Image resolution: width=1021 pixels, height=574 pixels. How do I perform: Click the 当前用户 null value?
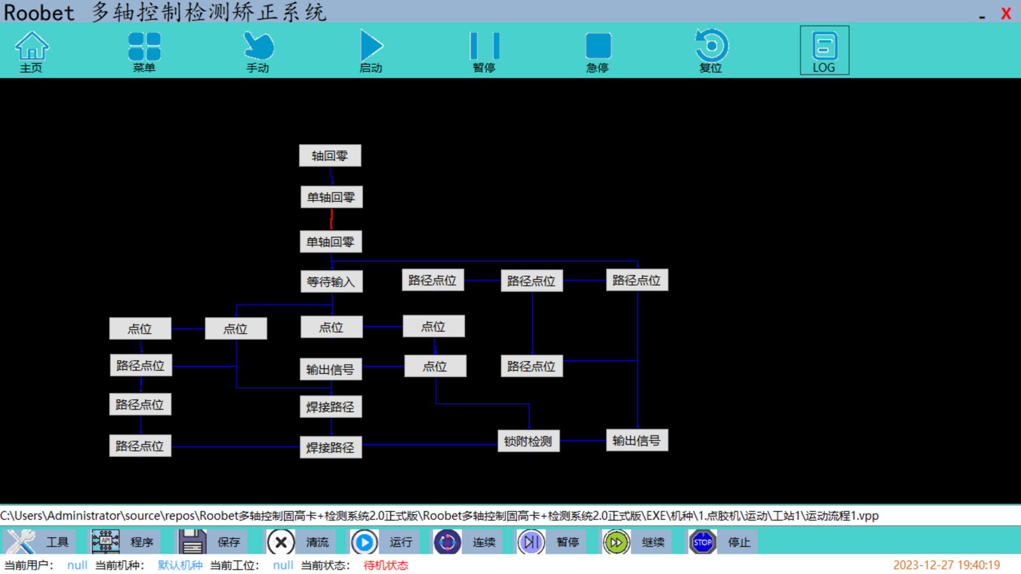coord(77,565)
